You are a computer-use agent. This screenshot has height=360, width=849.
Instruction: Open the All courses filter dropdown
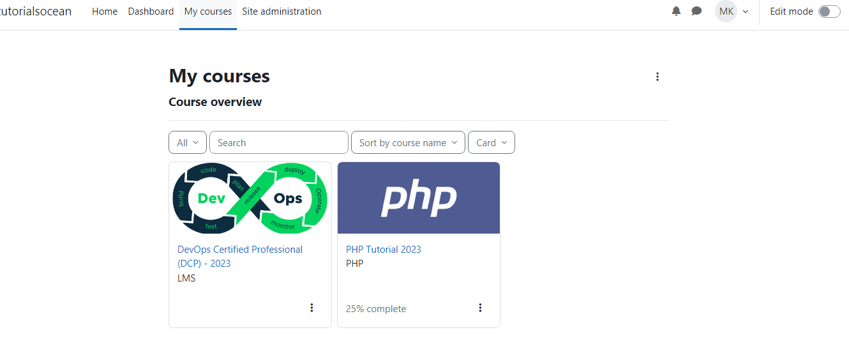188,142
